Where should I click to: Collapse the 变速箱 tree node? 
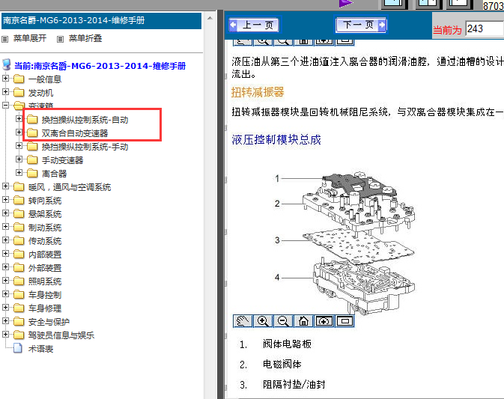click(5, 106)
